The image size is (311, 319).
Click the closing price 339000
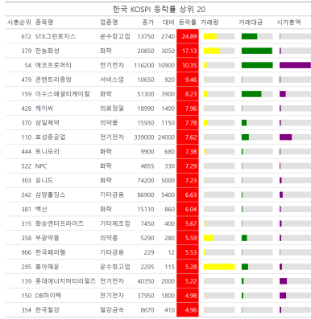click(x=144, y=137)
